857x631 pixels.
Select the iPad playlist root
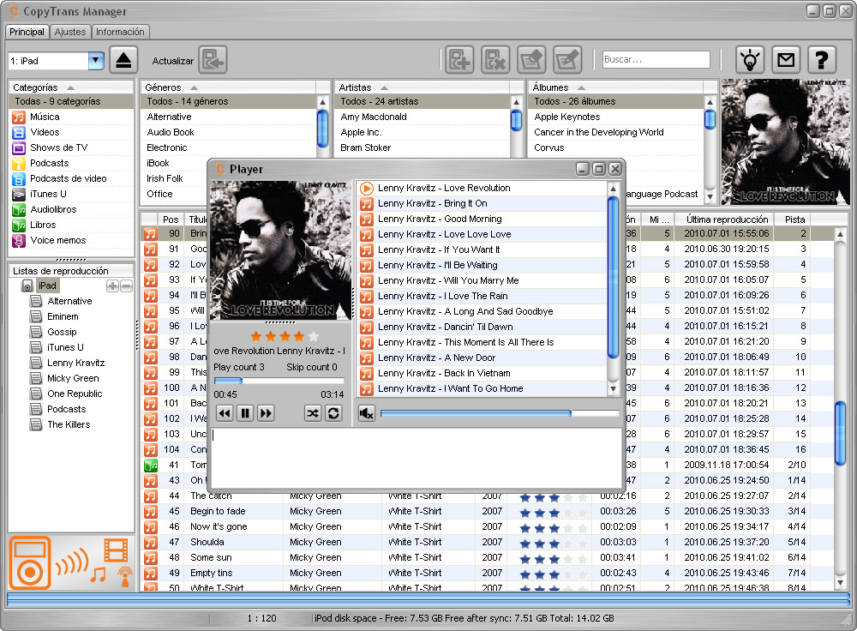tap(47, 286)
